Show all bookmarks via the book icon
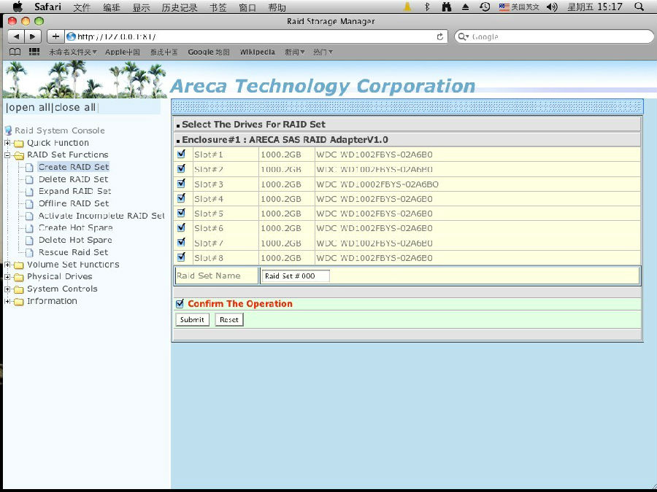This screenshot has height=492, width=657. tap(15, 52)
